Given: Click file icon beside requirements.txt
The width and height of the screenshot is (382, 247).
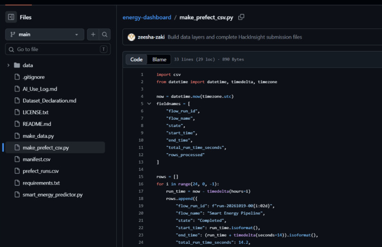Looking at the screenshot, I should [17, 183].
